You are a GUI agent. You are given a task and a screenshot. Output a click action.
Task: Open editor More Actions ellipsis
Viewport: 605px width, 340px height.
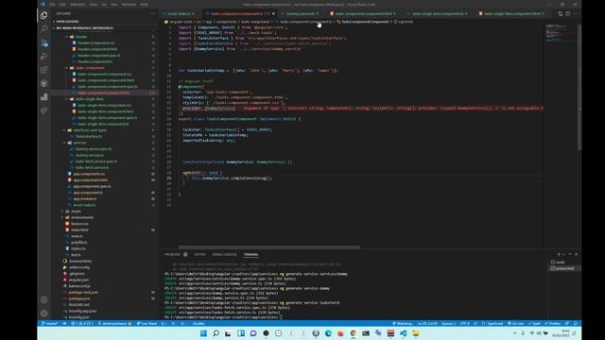575,13
